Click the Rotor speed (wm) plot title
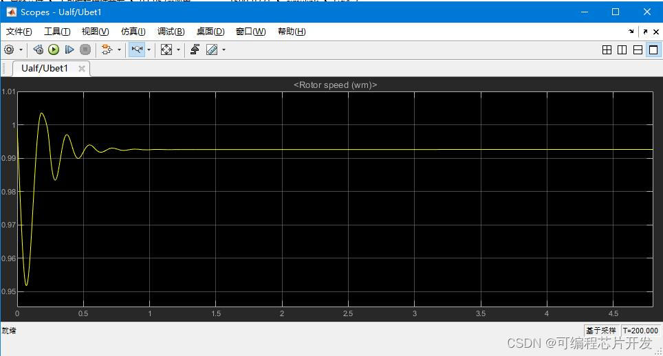The width and height of the screenshot is (663, 356). (336, 85)
